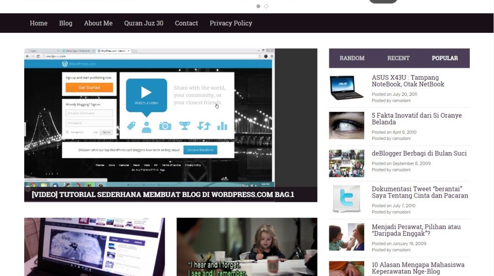
Task: Click the Twitter bird icon thumbnail
Action: 347,199
